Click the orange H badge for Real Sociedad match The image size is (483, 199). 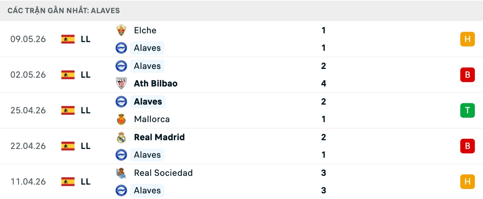click(467, 181)
